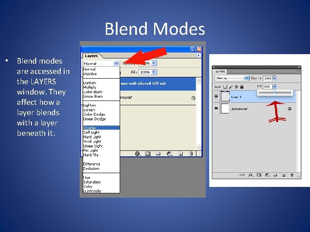
Task: Click the Fill slider handle in right panel
Action: pyautogui.click(x=275, y=92)
